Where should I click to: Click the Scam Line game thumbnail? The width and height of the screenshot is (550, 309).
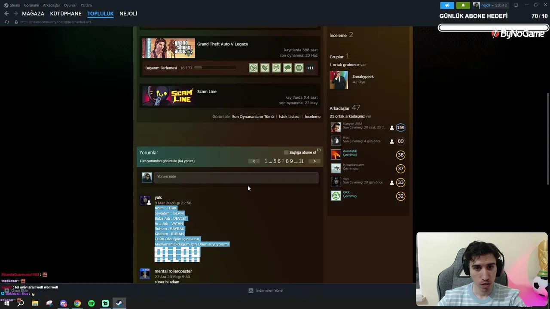(168, 96)
